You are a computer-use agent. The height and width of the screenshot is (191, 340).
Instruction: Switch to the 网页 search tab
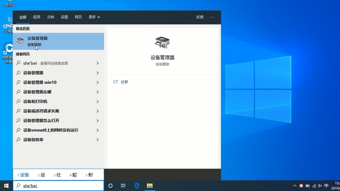pyautogui.click(x=78, y=17)
